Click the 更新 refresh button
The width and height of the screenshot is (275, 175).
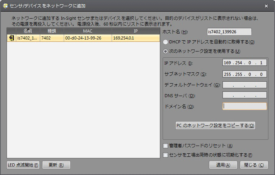(x=56, y=165)
